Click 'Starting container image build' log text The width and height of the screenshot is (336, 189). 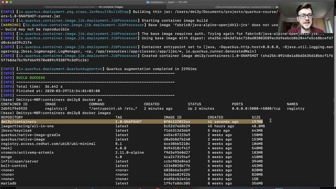tap(175, 20)
